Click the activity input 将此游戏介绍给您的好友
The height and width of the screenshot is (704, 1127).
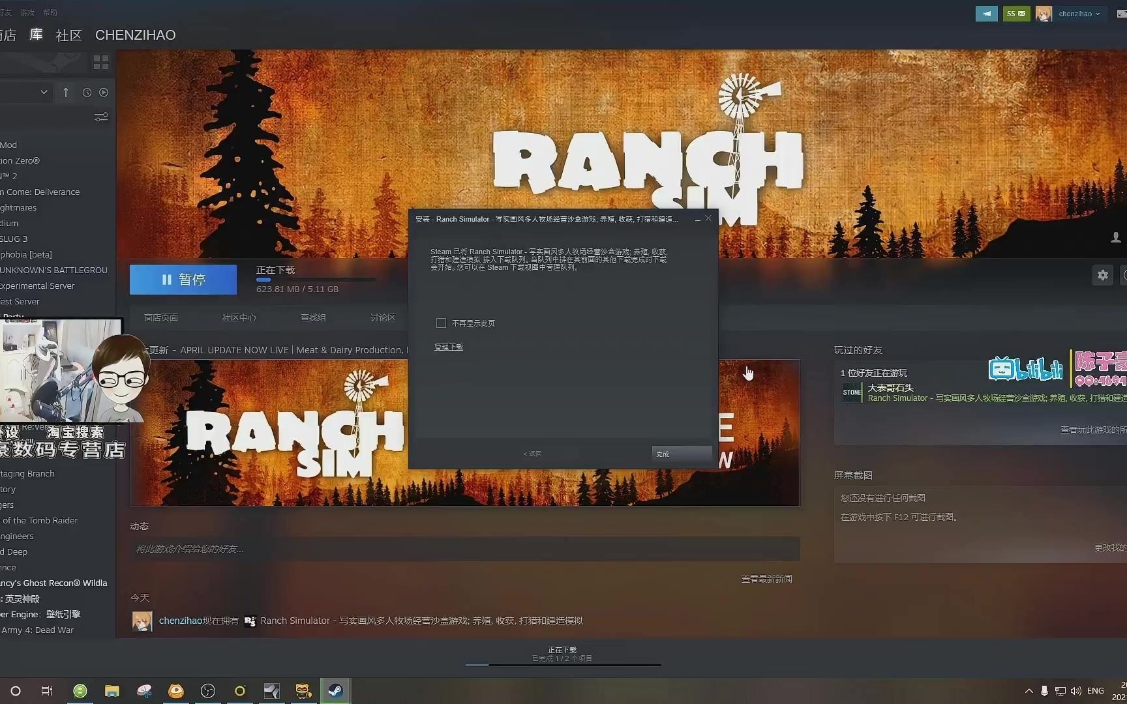tap(464, 549)
